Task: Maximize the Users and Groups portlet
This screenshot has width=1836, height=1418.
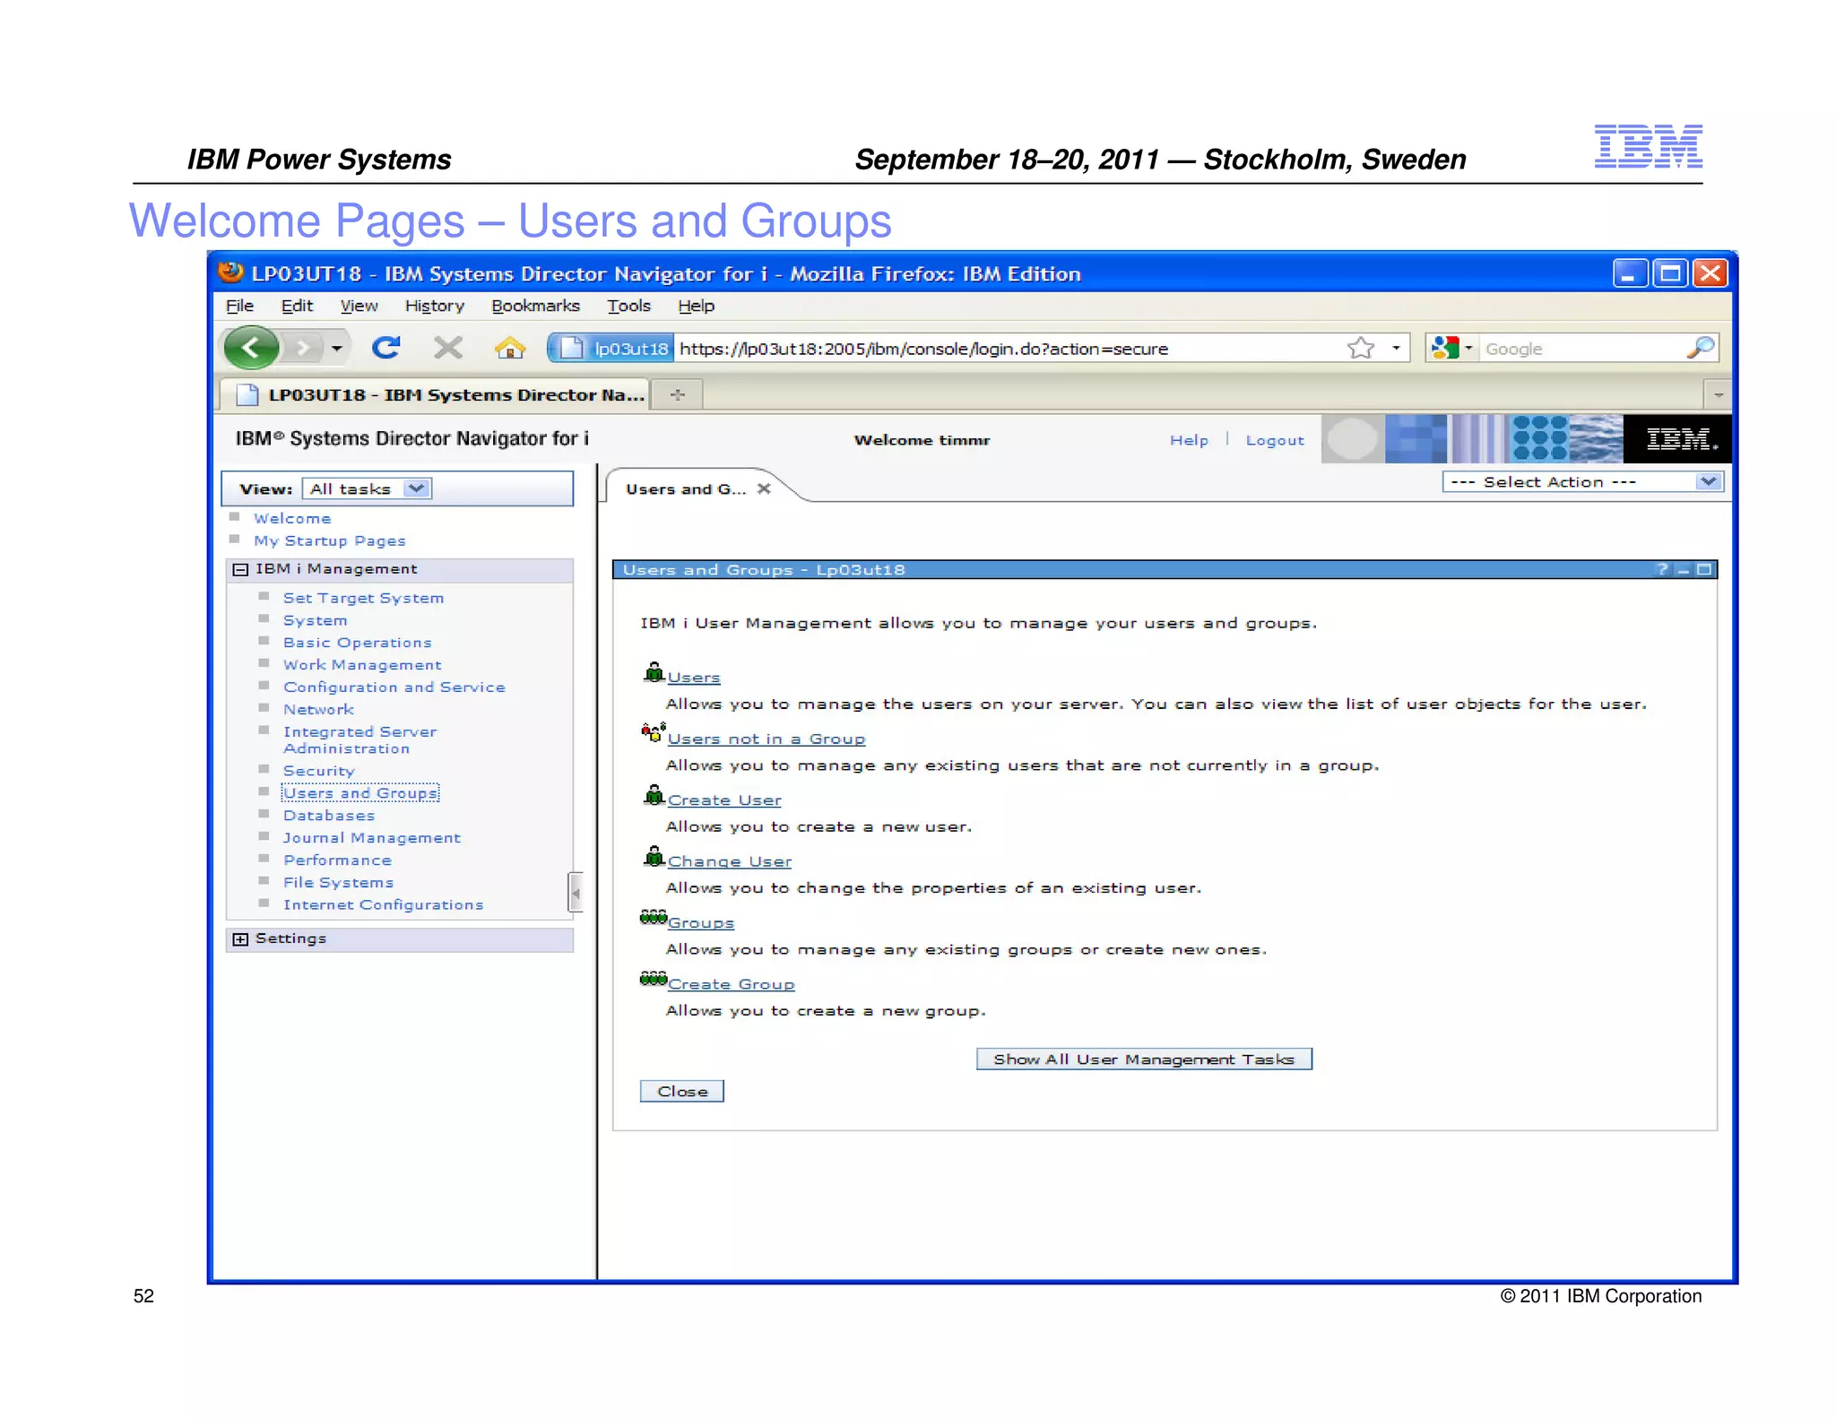Action: click(1704, 569)
